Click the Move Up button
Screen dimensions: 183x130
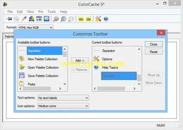coord(154,75)
